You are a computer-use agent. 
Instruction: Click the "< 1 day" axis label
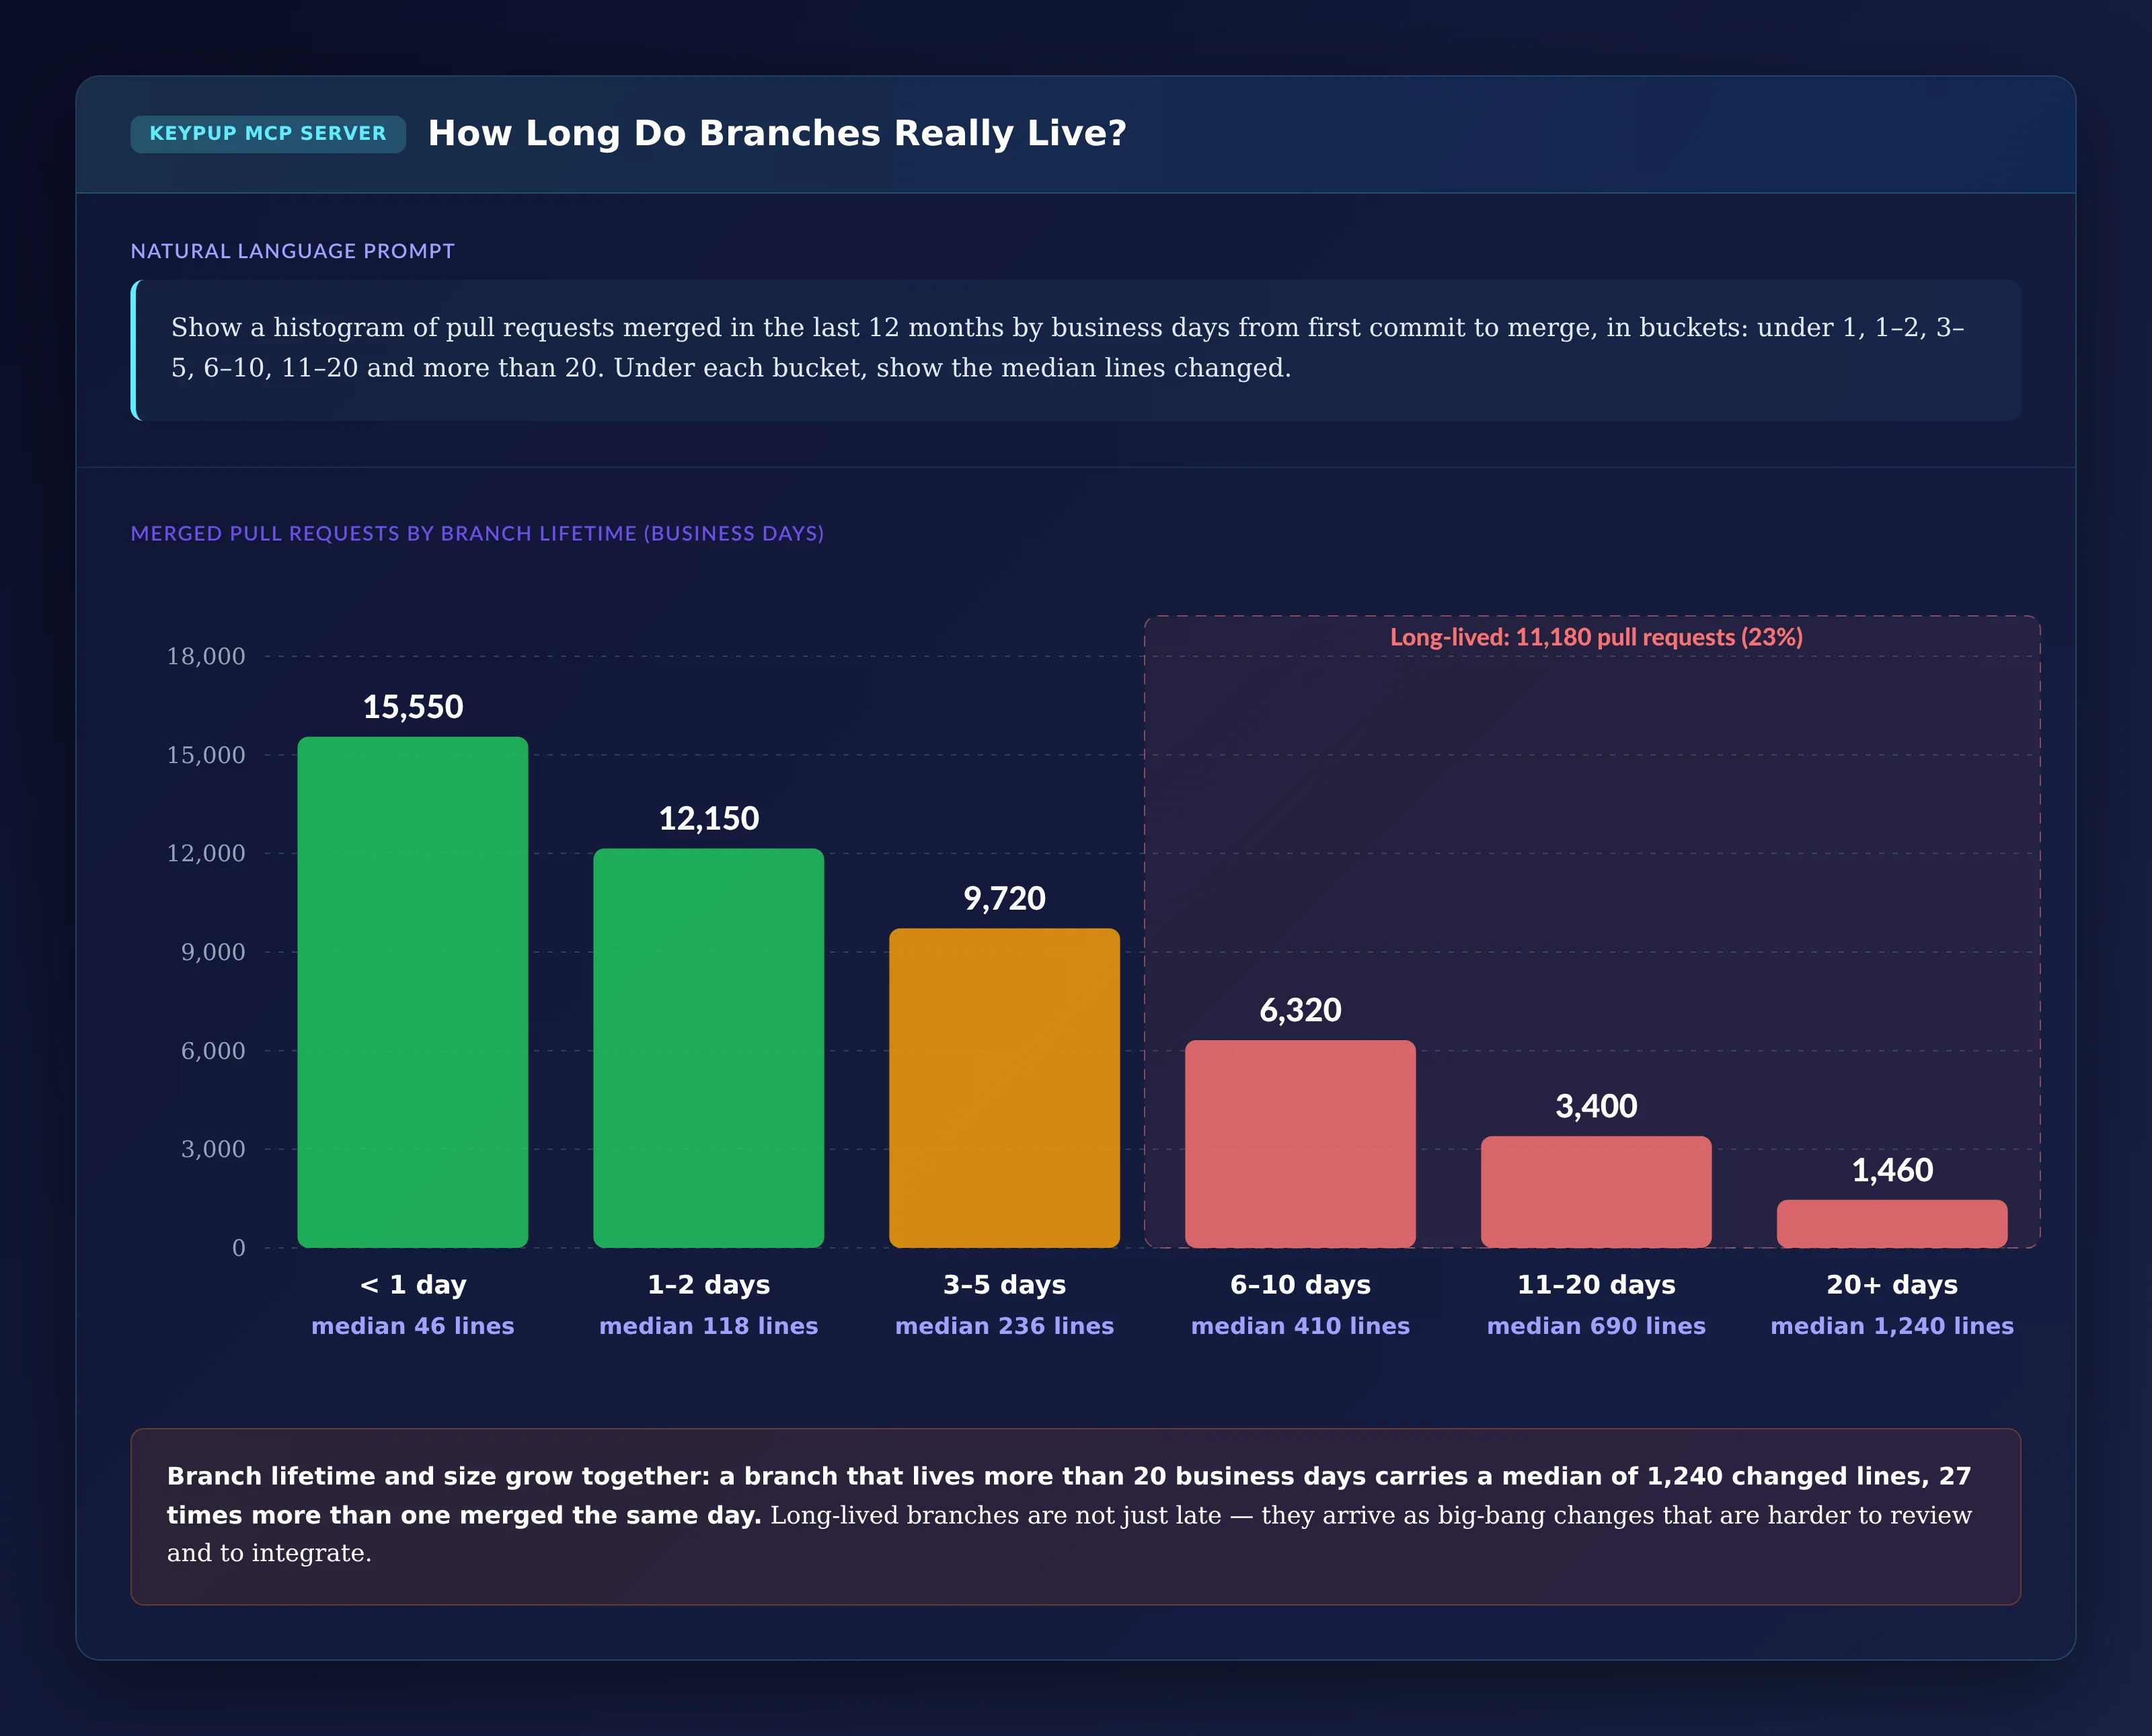coord(413,1285)
